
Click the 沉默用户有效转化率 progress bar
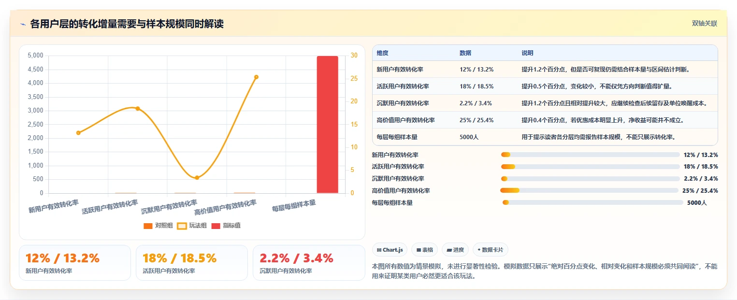click(x=591, y=179)
